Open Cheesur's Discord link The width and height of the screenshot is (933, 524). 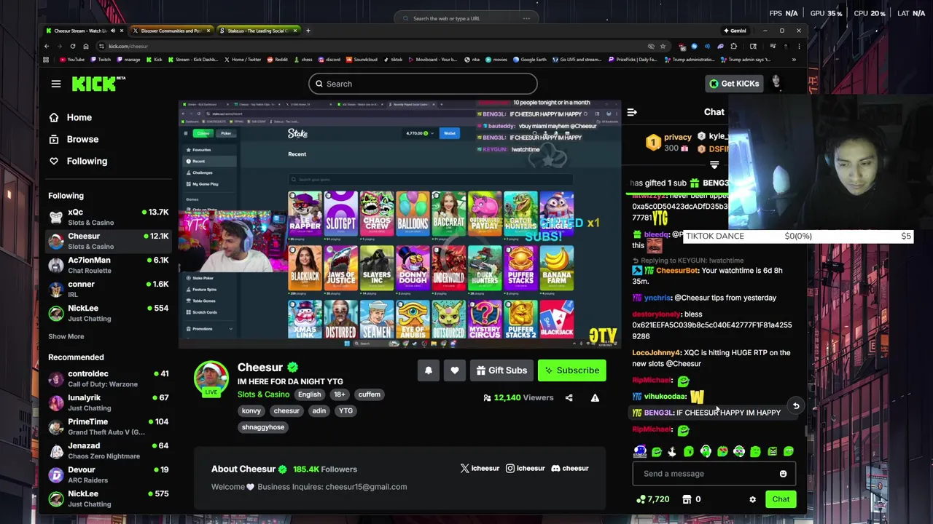570,468
